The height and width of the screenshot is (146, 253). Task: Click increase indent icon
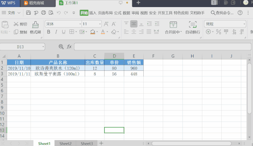[157, 24]
